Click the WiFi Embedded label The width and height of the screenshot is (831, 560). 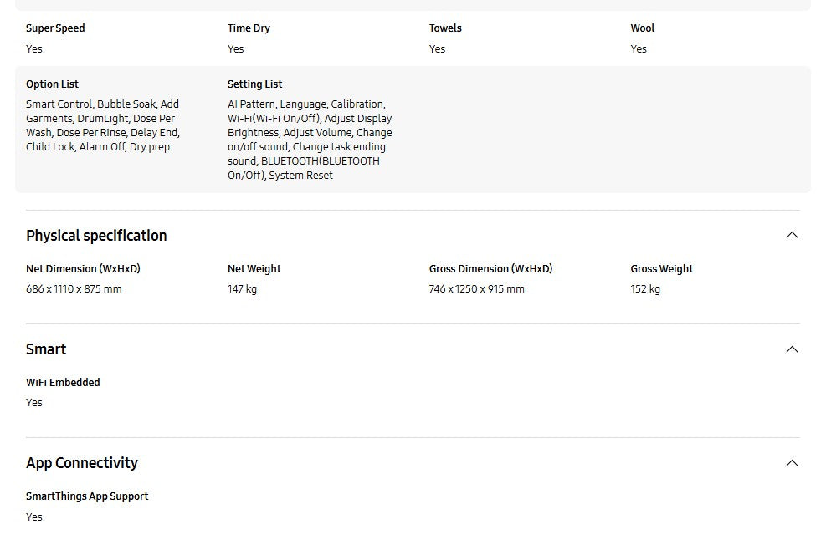63,383
